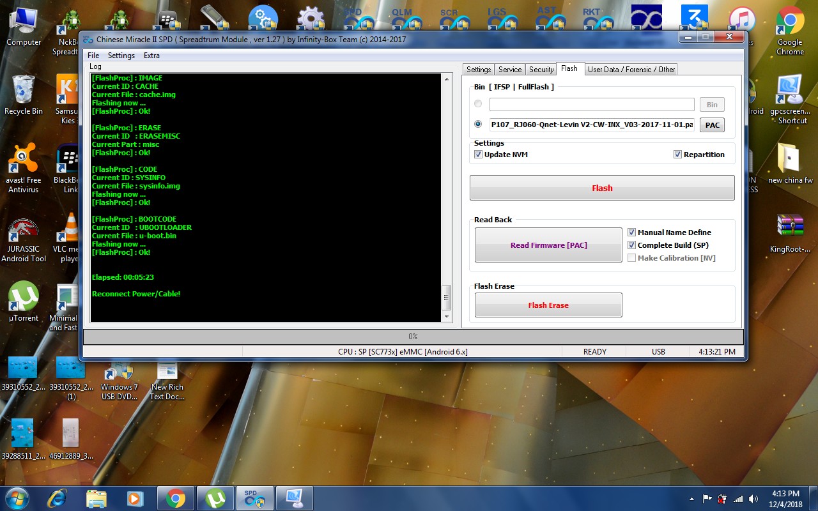The width and height of the screenshot is (818, 511).
Task: Click the READY status bar entry
Action: click(x=595, y=352)
